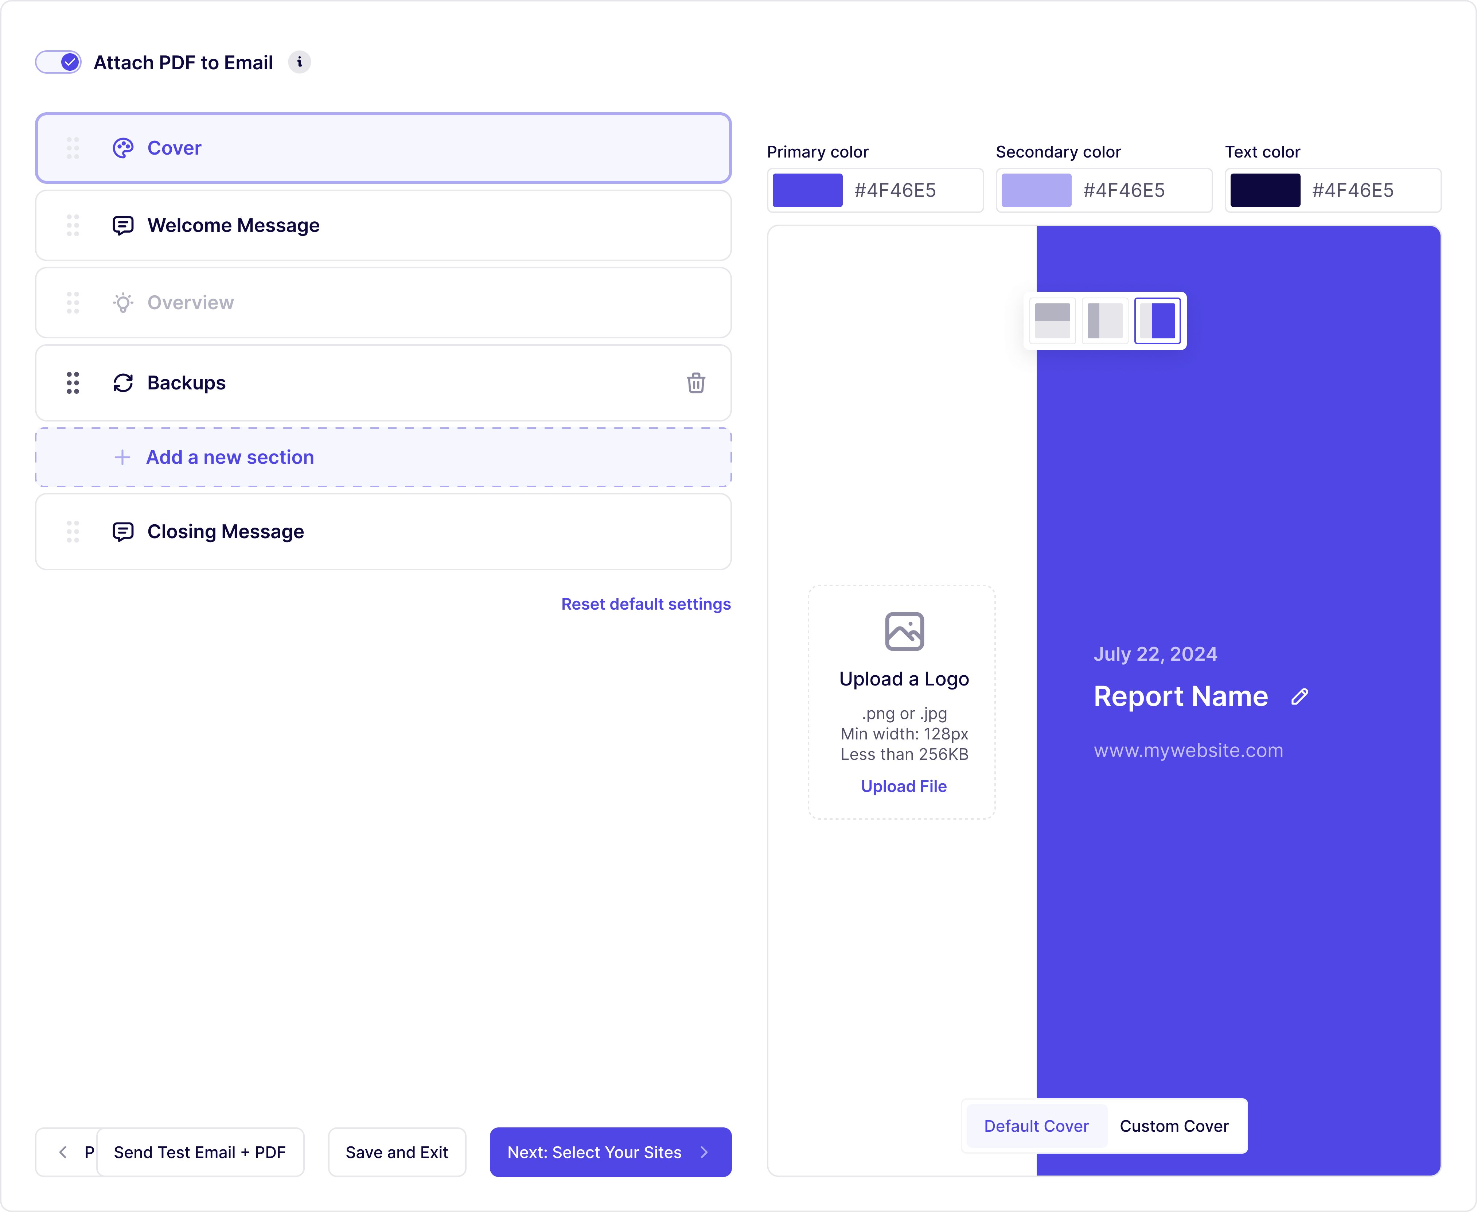This screenshot has width=1477, height=1212.
Task: Click the pencil icon next to Report Name
Action: coord(1299,697)
